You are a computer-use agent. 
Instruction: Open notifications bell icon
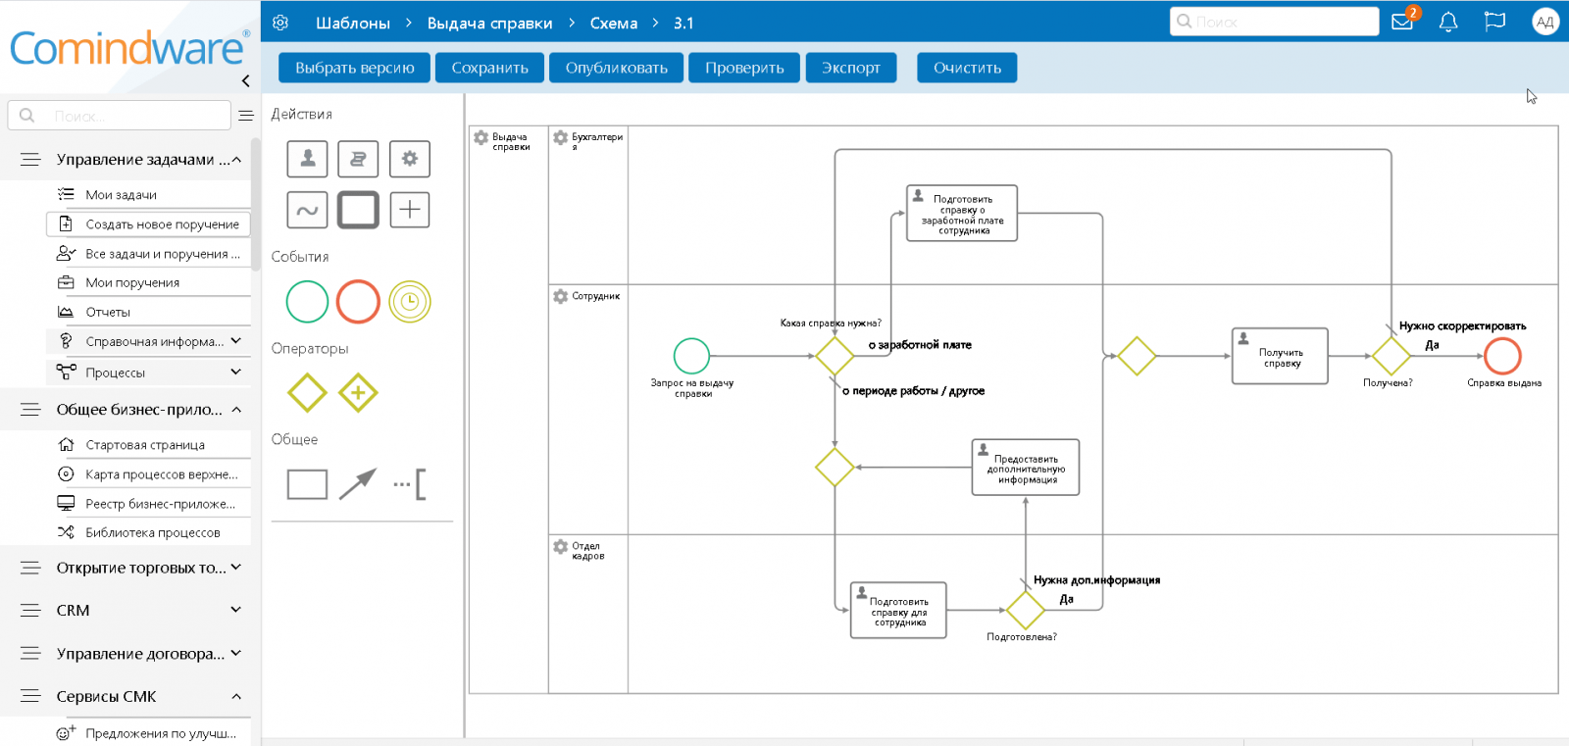(1447, 22)
